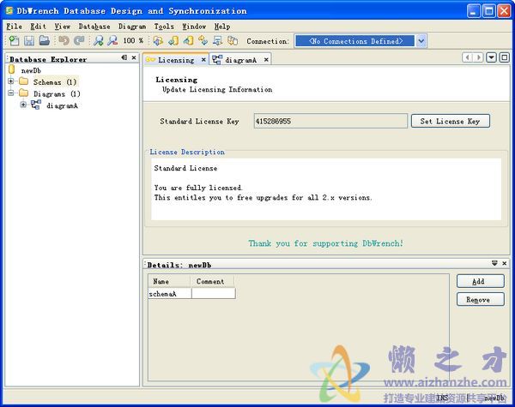Open the Edit menu

38,27
